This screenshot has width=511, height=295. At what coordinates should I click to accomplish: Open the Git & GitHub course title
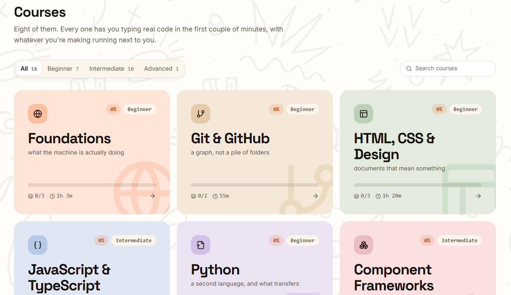[230, 139]
